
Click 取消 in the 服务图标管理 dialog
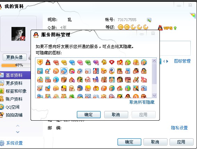(x=116, y=115)
